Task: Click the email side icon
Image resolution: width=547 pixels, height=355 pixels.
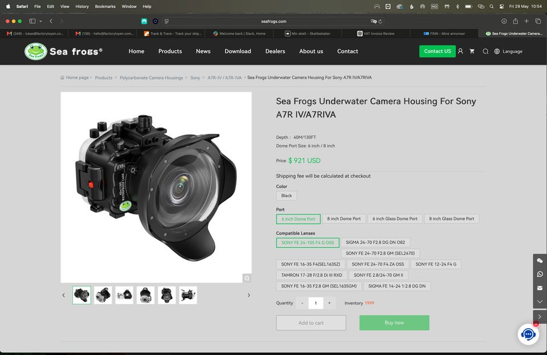Action: 540,288
